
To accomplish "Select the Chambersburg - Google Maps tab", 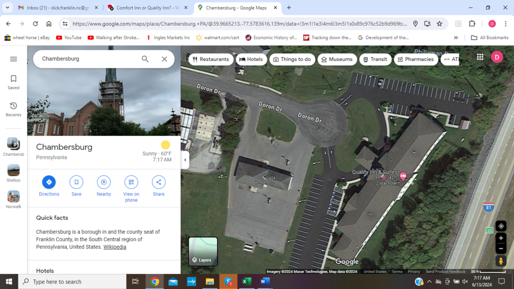I will coord(237,8).
